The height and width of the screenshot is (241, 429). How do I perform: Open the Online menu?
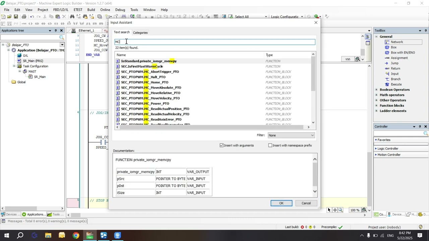(x=105, y=10)
